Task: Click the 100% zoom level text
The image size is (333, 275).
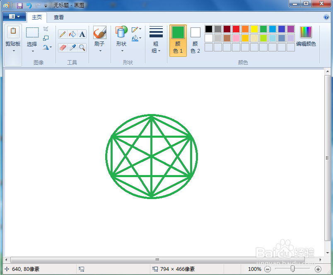Action: (x=254, y=269)
